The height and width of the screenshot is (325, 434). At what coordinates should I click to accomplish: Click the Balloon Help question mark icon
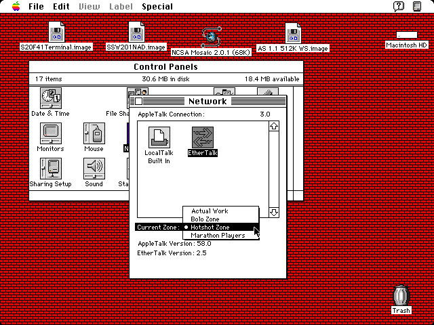click(399, 6)
